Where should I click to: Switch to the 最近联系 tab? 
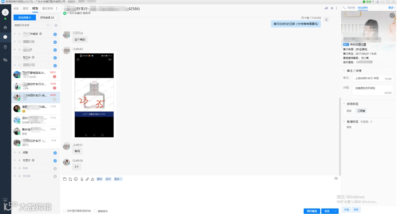47,8
